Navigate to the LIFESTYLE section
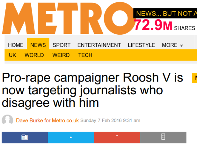Image resolution: width=197 pixels, height=145 pixels. [141, 45]
